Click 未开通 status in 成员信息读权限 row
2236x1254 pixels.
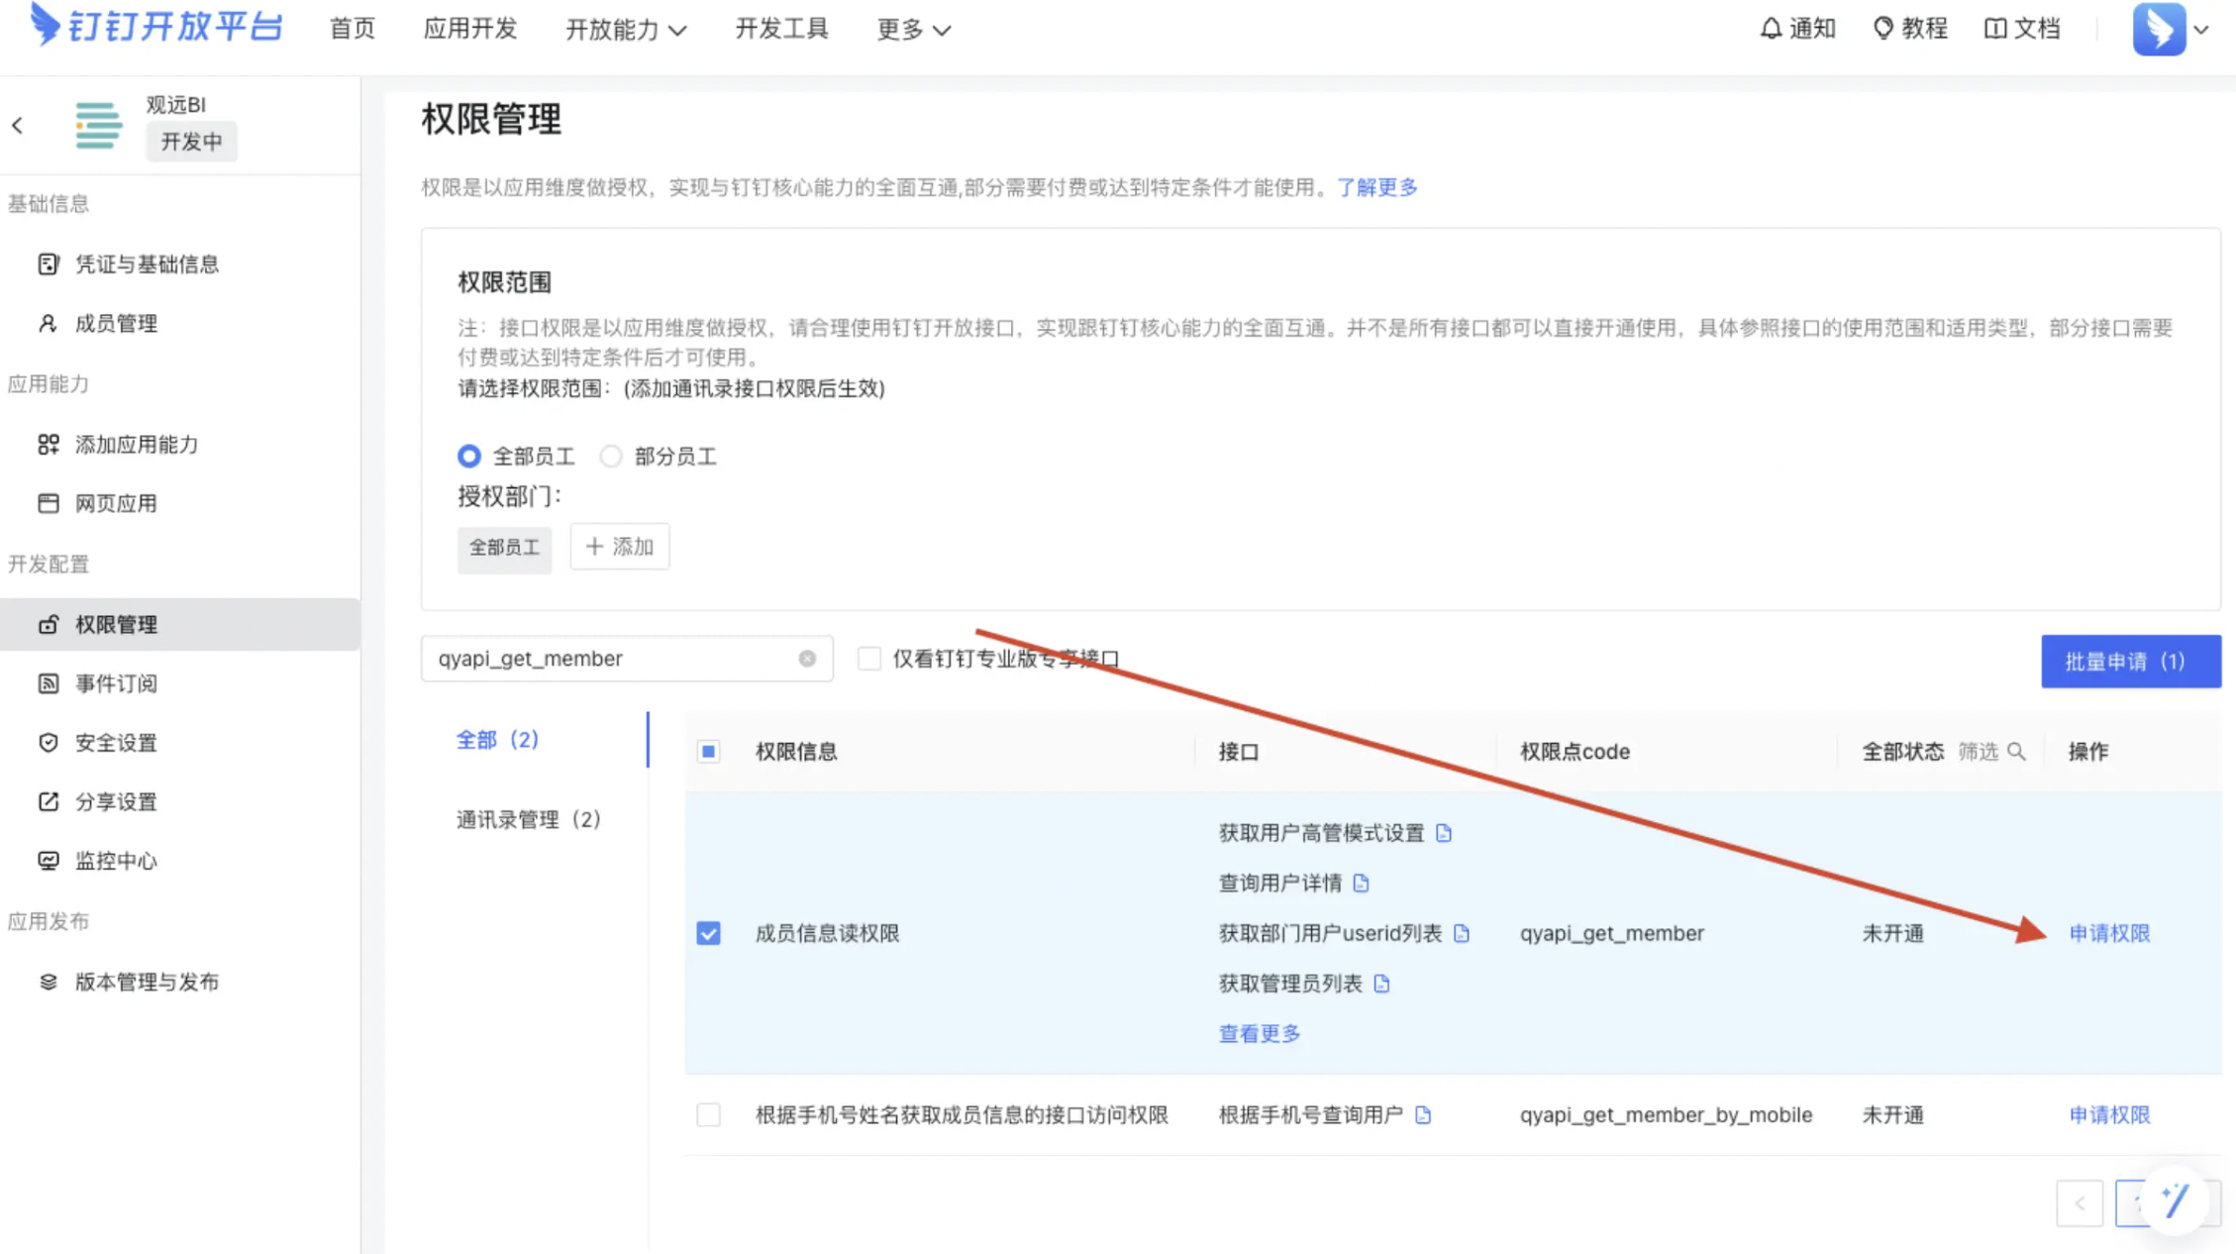1892,933
